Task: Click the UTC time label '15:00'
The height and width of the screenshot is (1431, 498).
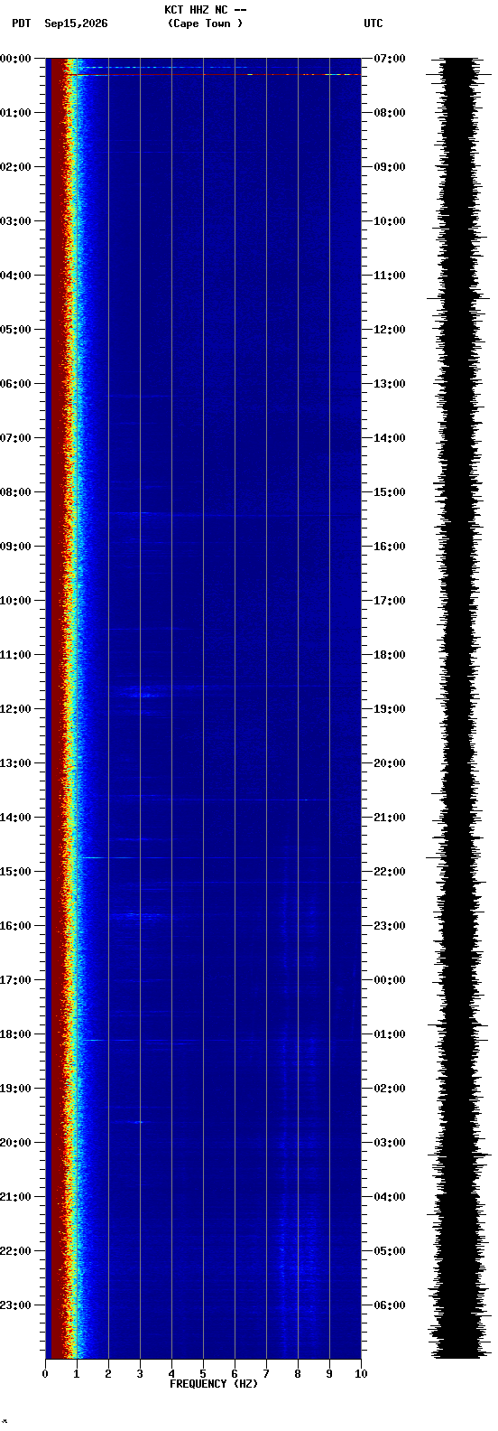Action: coord(390,492)
